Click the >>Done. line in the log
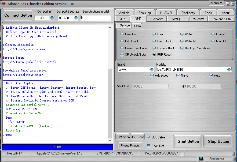The width and height of the screenshot is (237, 162). (8, 135)
